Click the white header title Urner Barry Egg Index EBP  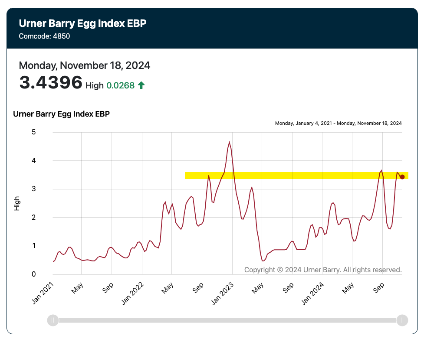click(82, 23)
